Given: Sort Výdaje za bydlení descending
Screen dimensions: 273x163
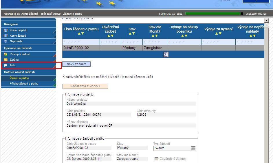Looking at the screenshot, I should point(220,33).
